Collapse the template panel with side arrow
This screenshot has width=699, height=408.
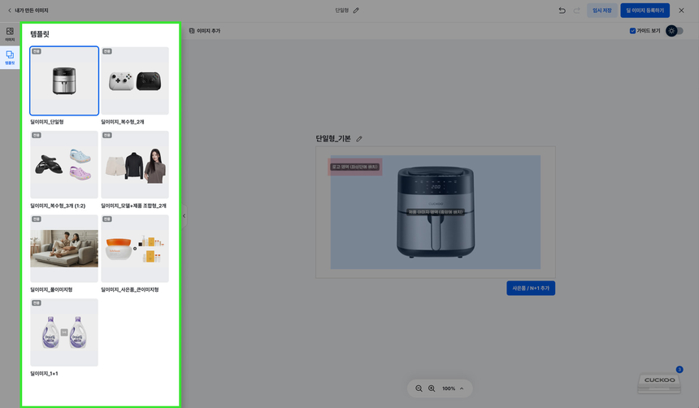click(184, 216)
